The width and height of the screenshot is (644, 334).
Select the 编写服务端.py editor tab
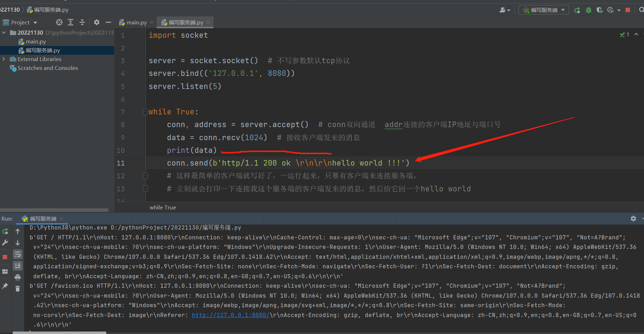pos(186,23)
